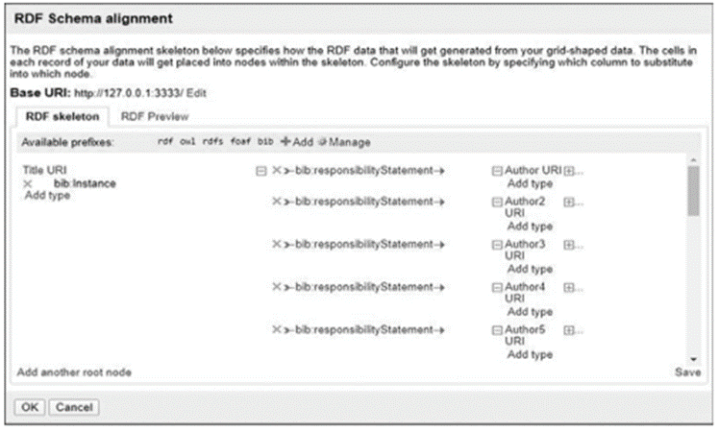
Task: Collapse the Title URI properties tree
Action: pos(260,171)
